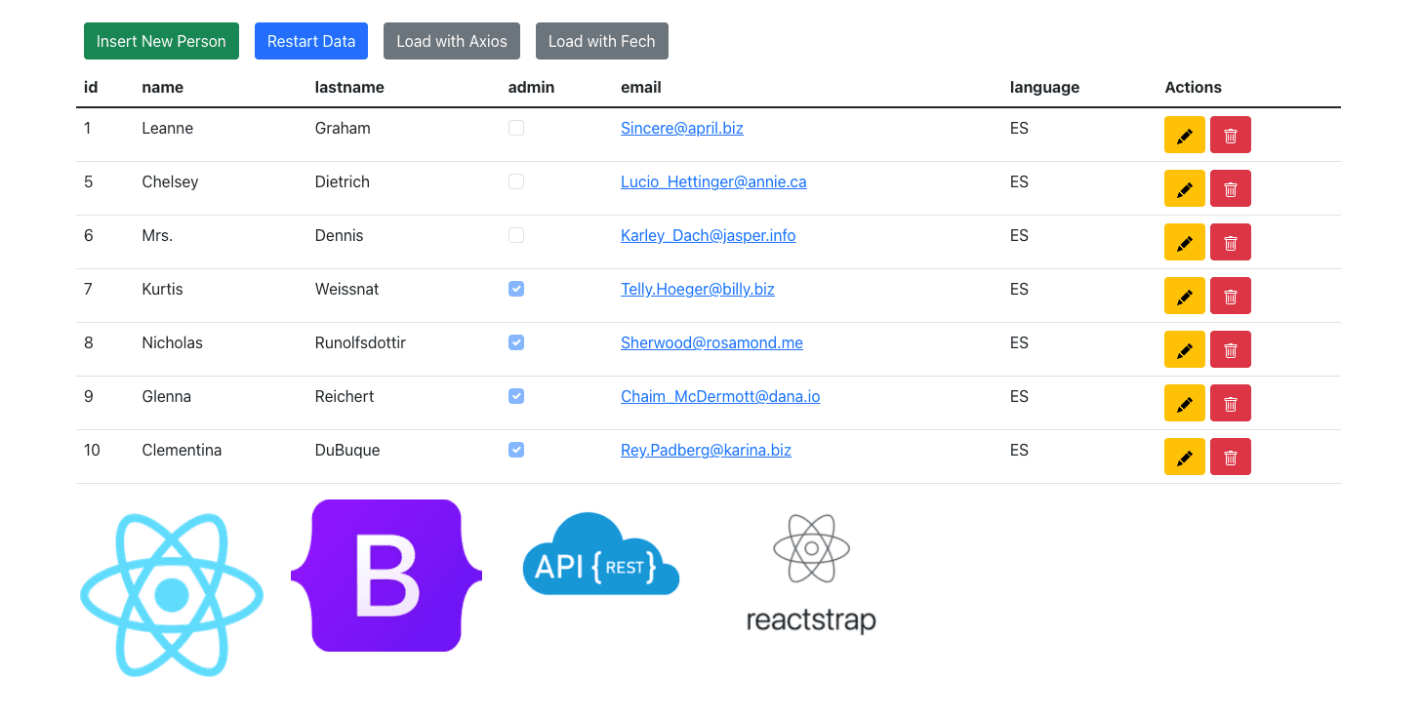Click the pencil edit icon for Leanne

pos(1184,136)
